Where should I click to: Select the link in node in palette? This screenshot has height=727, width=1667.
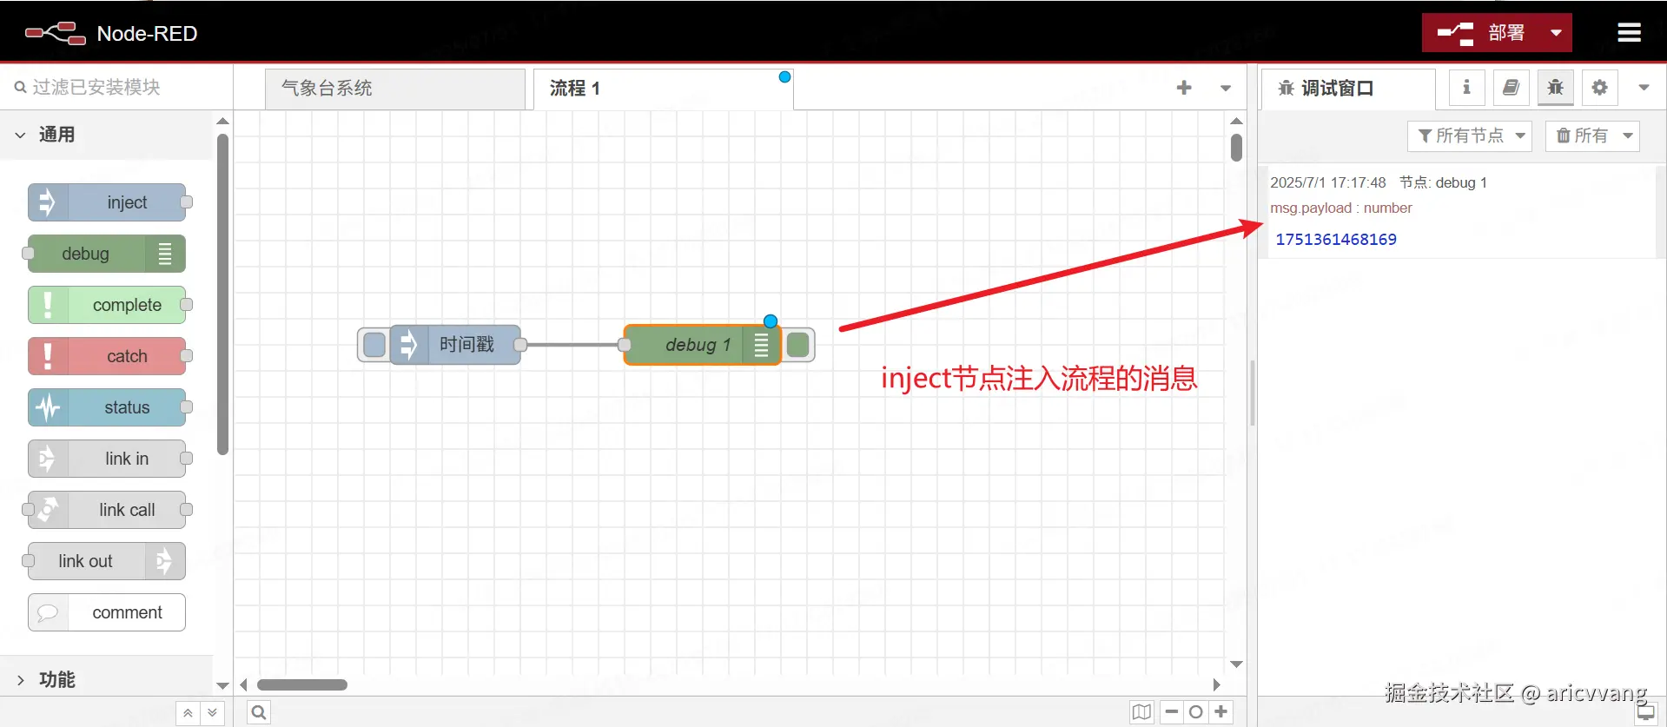point(107,459)
